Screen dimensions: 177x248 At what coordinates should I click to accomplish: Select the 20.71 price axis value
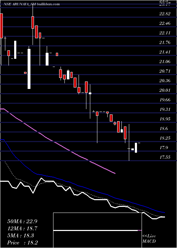[x=165, y=71]
